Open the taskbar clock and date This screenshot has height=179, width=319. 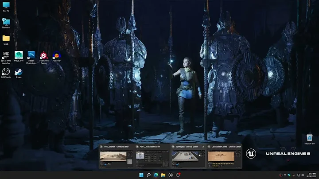[x=312, y=175]
